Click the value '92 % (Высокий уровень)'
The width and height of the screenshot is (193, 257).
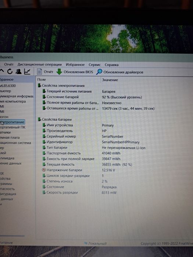tap(122, 97)
